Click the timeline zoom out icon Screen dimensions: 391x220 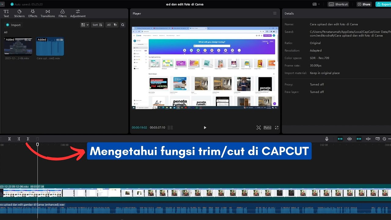384,139
